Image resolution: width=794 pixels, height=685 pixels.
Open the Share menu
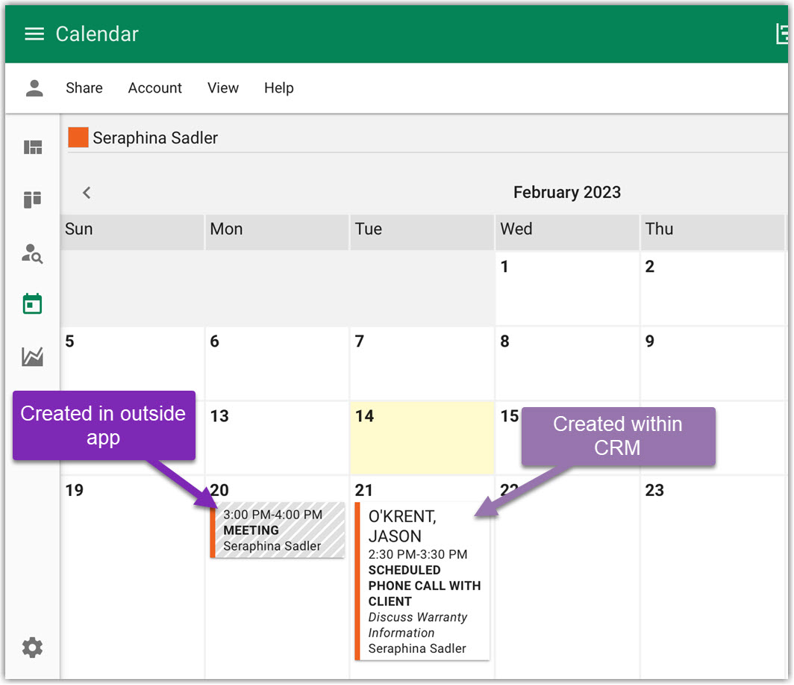[84, 88]
